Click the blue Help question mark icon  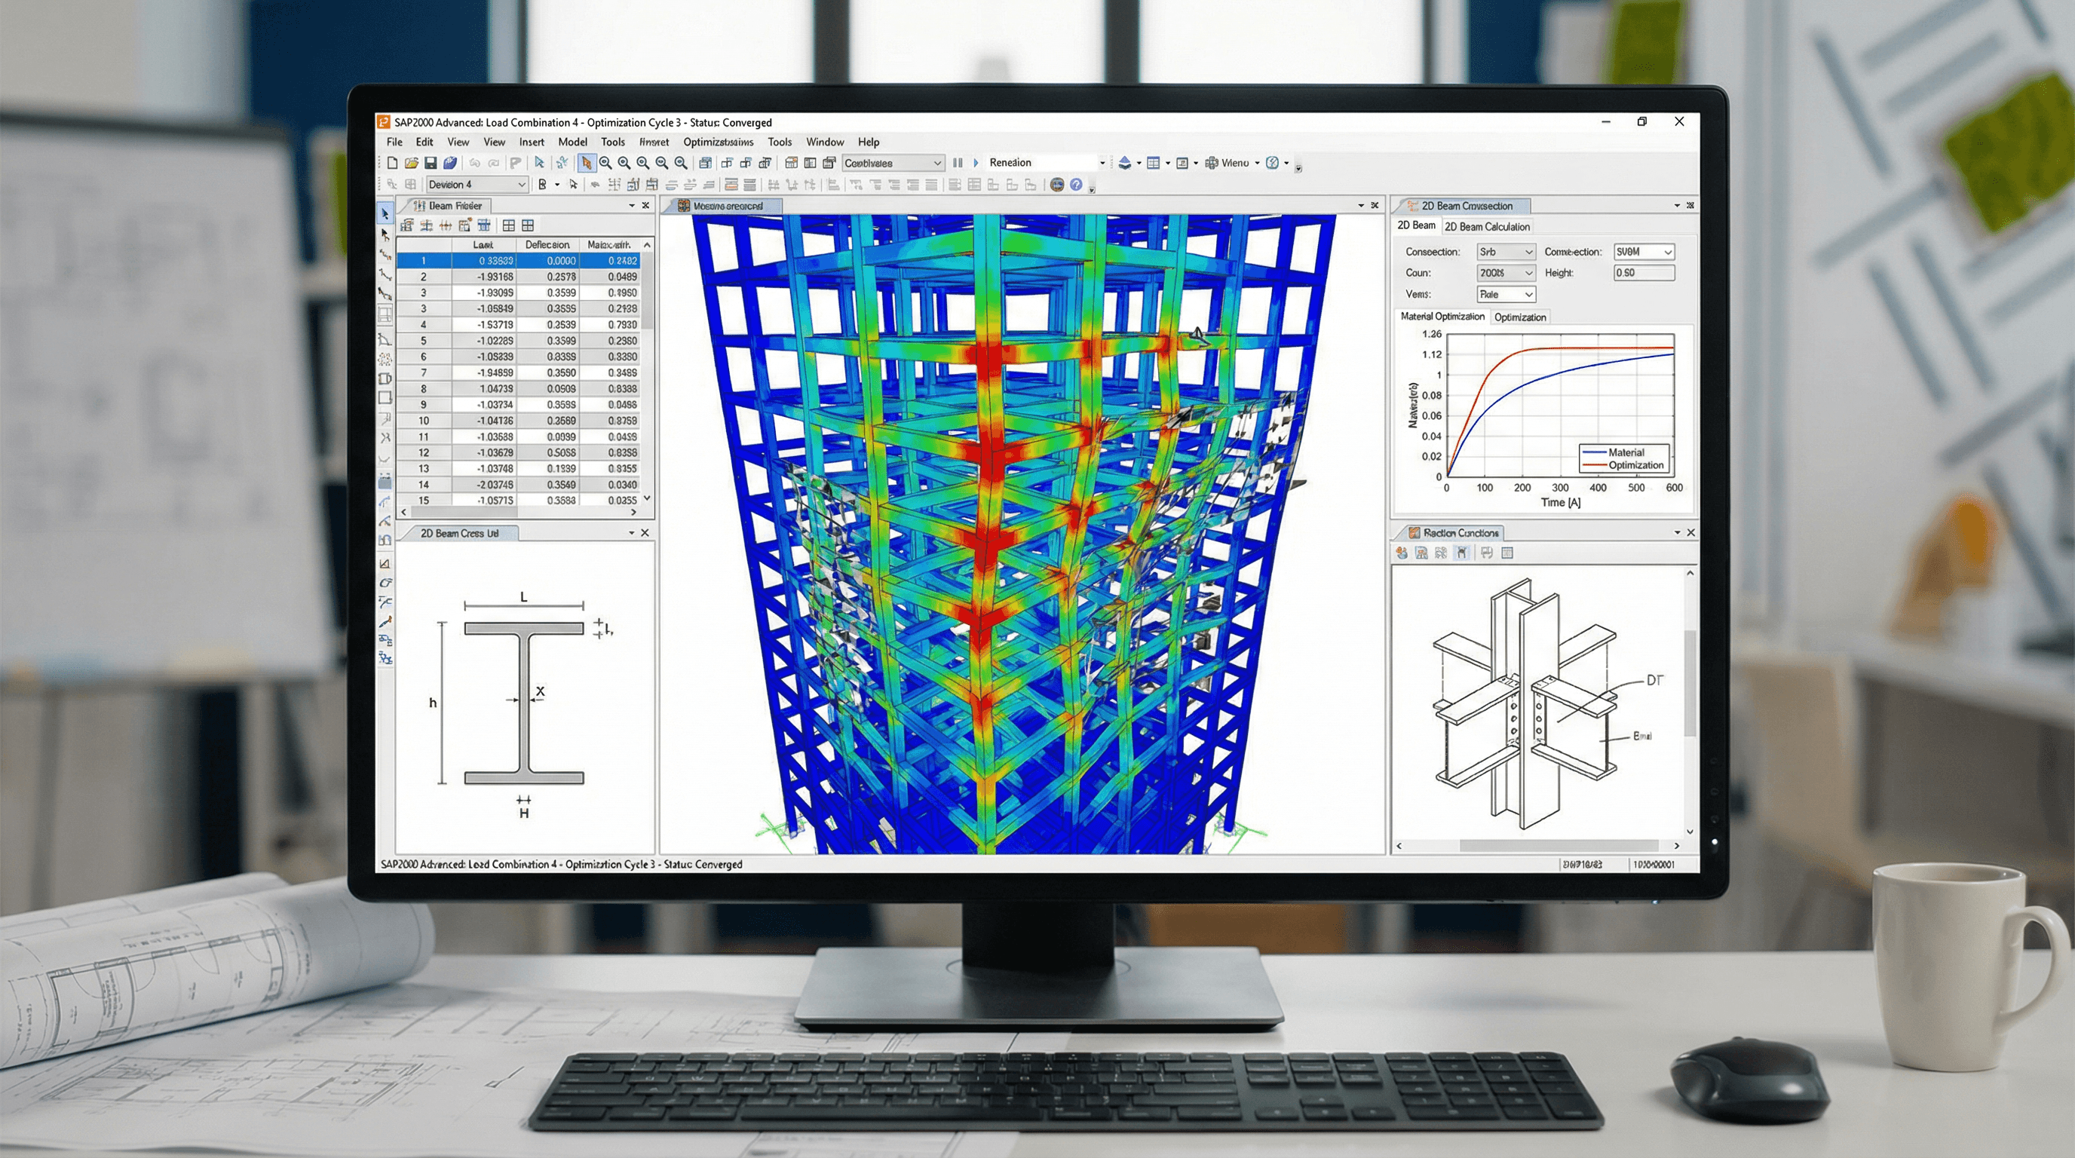click(x=1076, y=185)
